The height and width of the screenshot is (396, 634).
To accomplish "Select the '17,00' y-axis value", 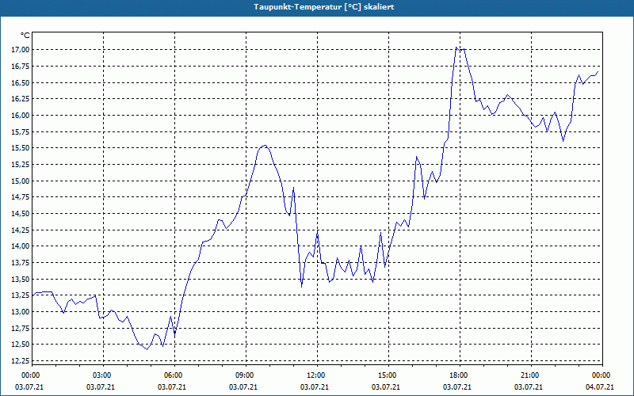I will (22, 50).
